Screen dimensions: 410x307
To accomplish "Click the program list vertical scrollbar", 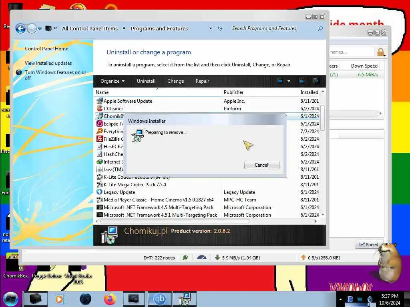I will [323, 118].
